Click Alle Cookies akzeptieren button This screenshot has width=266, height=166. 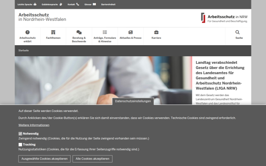(93, 159)
